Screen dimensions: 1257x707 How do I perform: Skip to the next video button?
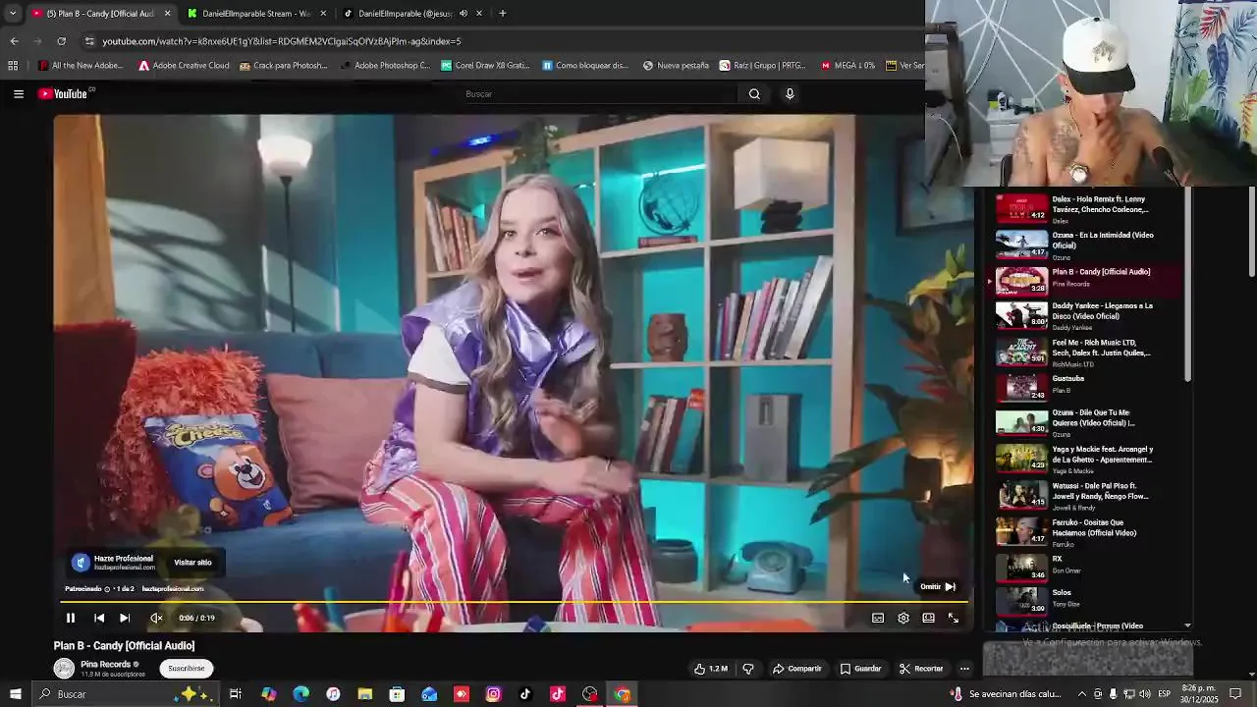[x=125, y=618]
